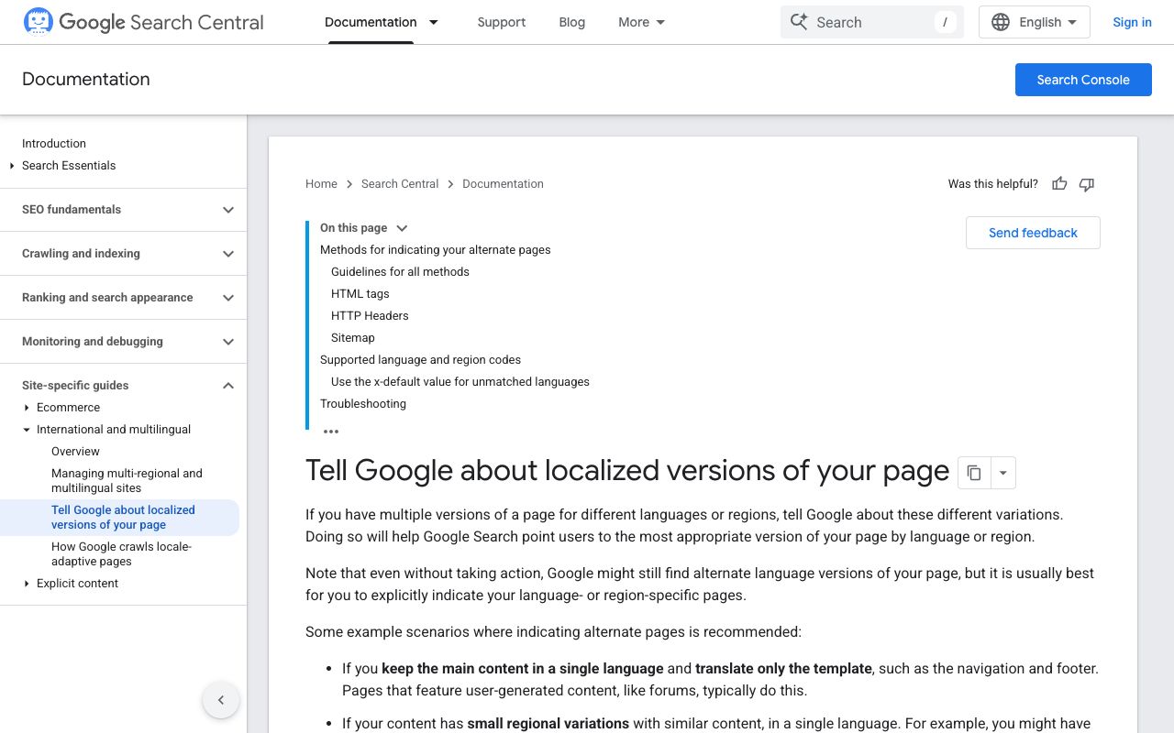
Task: Jump to Methods for indicating your alternate pages
Action: [x=435, y=250]
